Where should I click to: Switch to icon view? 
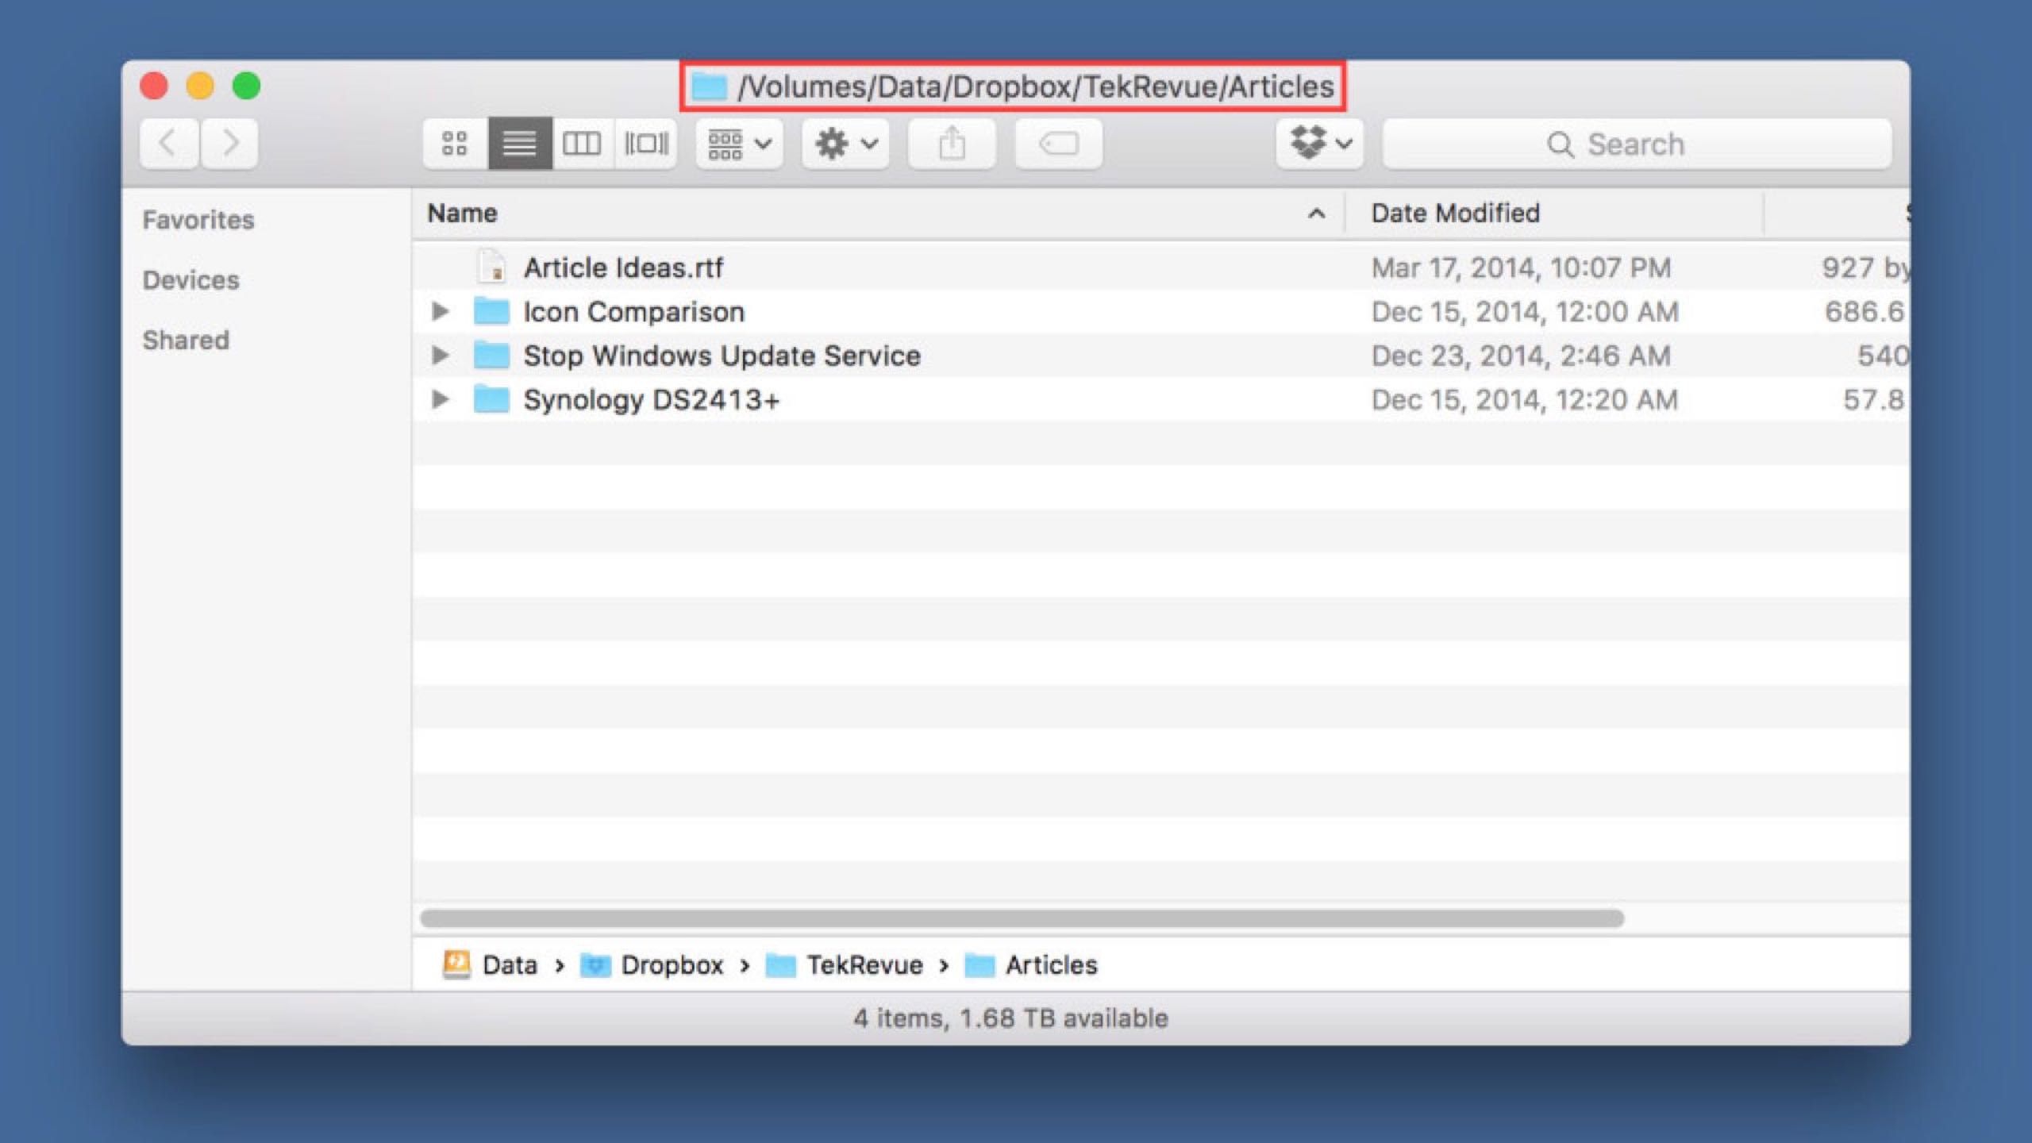tap(454, 144)
